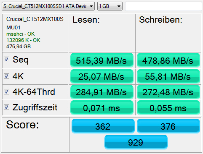The height and width of the screenshot is (154, 203).
Task: Disable the 4K-64Thrd test checkbox
Action: 6,92
